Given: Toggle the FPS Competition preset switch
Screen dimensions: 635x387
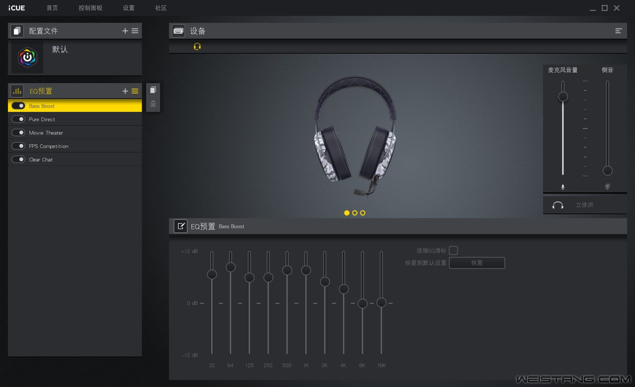Looking at the screenshot, I should click(19, 146).
